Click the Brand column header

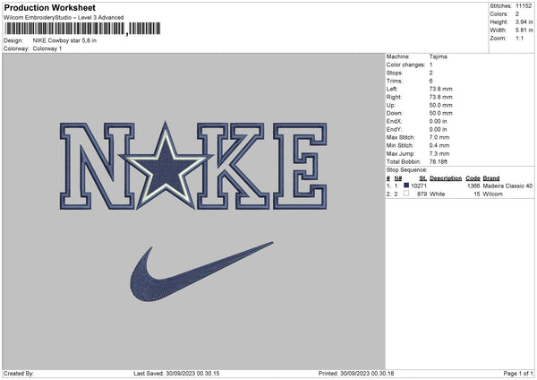[491, 178]
